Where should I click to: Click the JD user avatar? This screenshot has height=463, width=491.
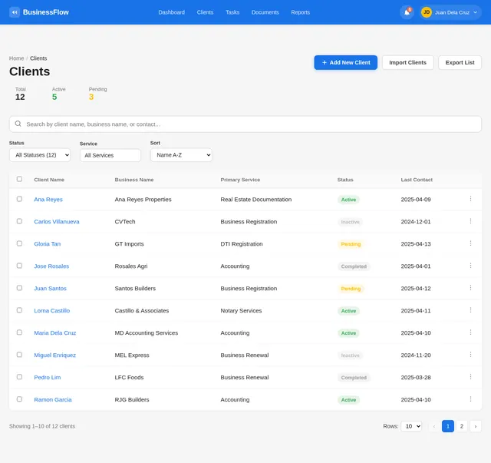[427, 12]
